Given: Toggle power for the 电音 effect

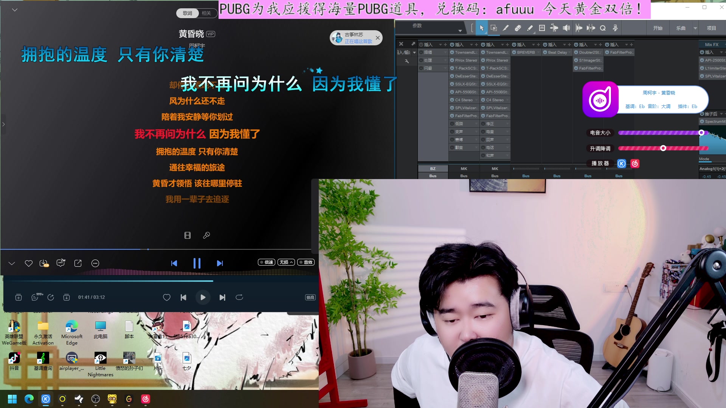Looking at the screenshot, I should 483,132.
